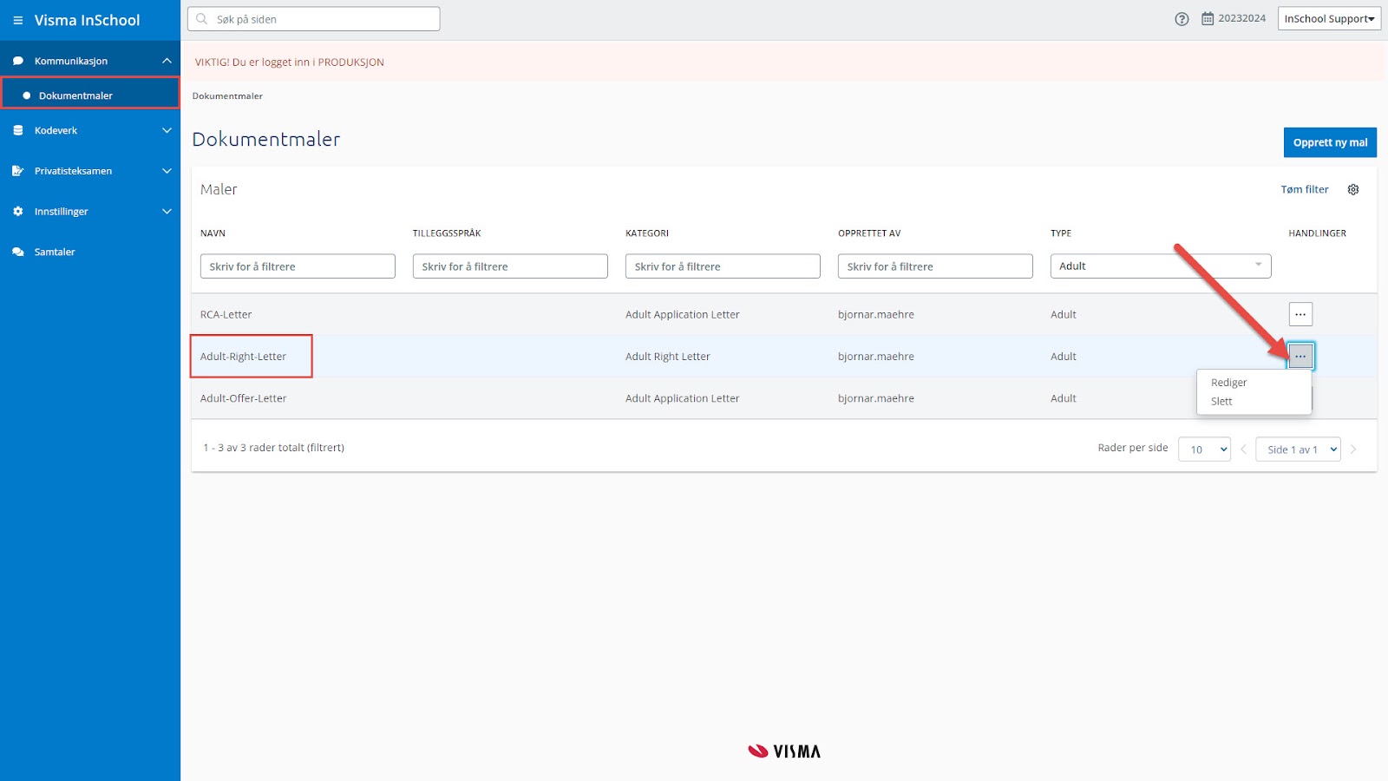Open the help question mark icon
Screen dimensions: 1388x781
coord(1182,19)
